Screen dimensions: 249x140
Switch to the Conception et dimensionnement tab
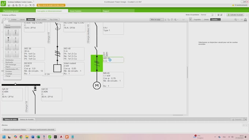click(x=52, y=11)
